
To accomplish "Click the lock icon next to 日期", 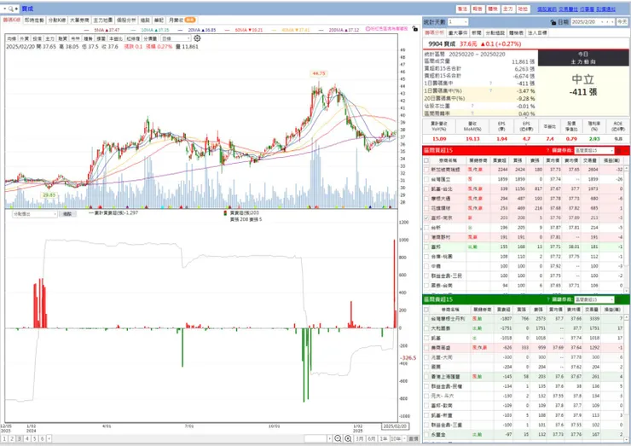I will coord(553,22).
